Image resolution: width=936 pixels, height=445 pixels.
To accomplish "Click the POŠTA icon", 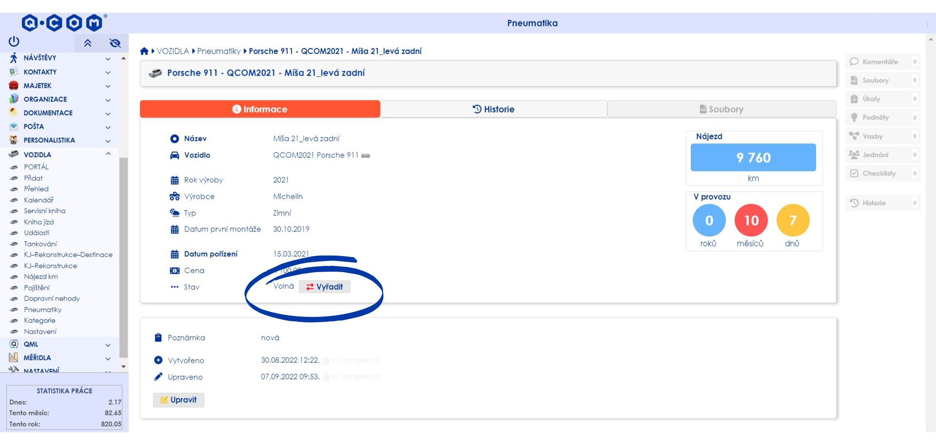I will click(14, 126).
